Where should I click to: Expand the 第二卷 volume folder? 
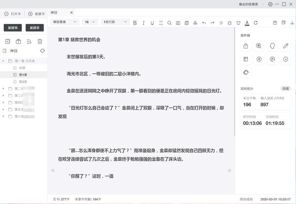pyautogui.click(x=3, y=89)
